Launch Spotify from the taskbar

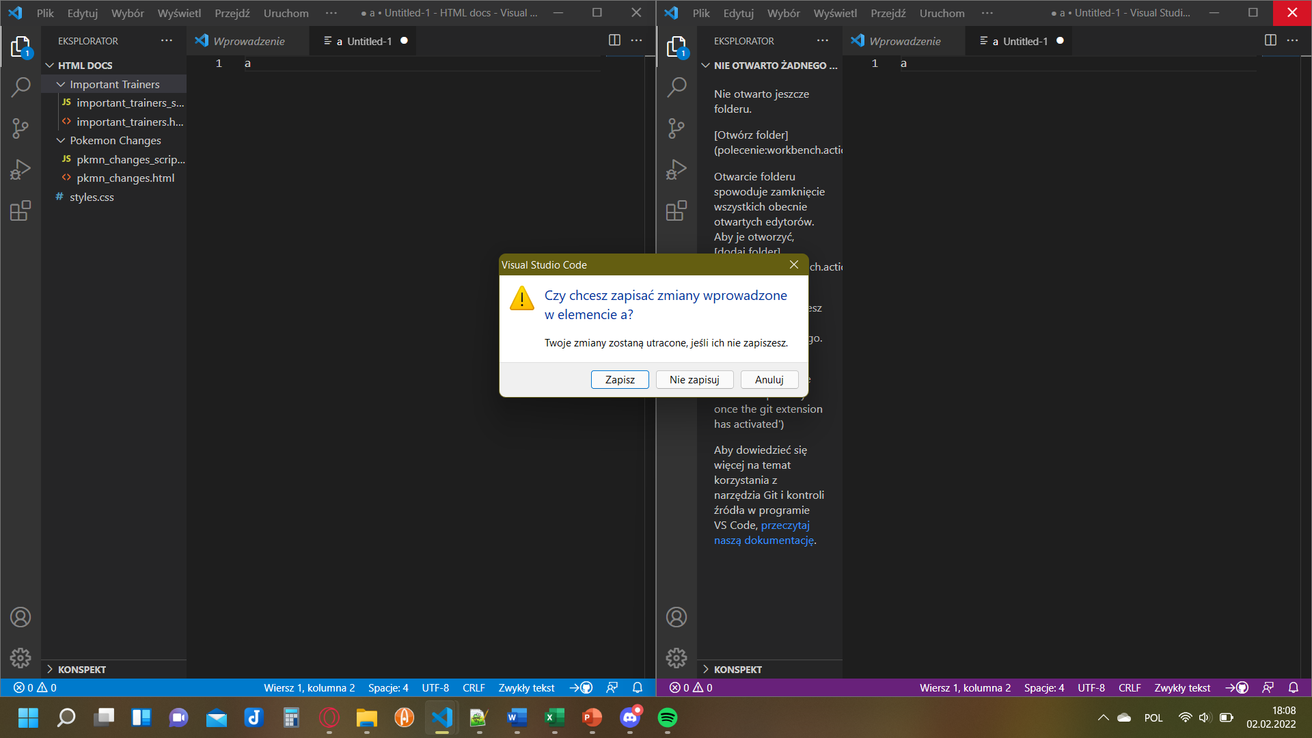click(667, 718)
